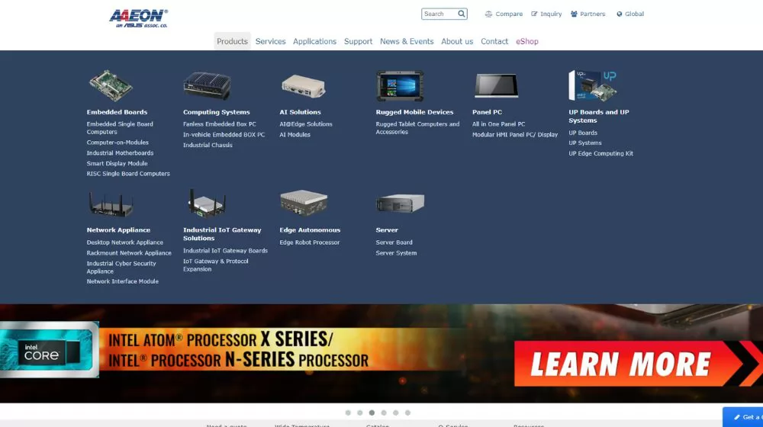Viewport: 763px width, 427px height.
Task: Open the Rugged Mobile Devices tablet image
Action: point(400,85)
